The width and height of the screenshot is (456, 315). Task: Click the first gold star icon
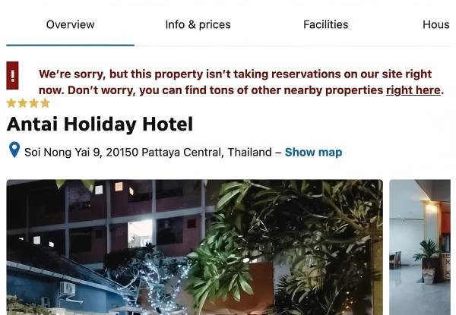coord(11,103)
